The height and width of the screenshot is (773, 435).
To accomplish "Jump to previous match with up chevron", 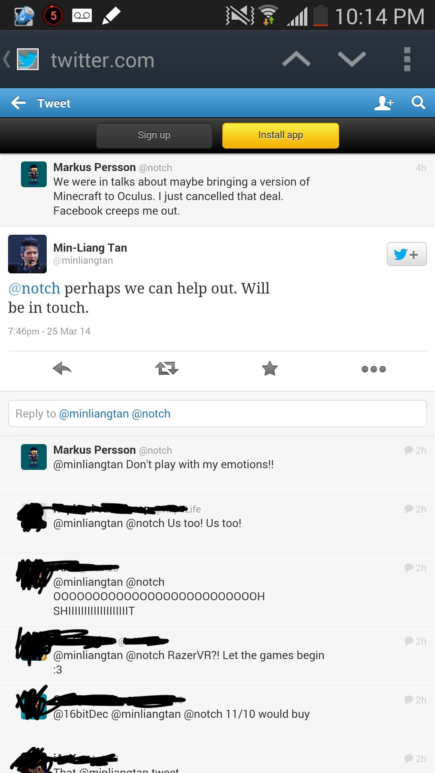I will pyautogui.click(x=296, y=60).
